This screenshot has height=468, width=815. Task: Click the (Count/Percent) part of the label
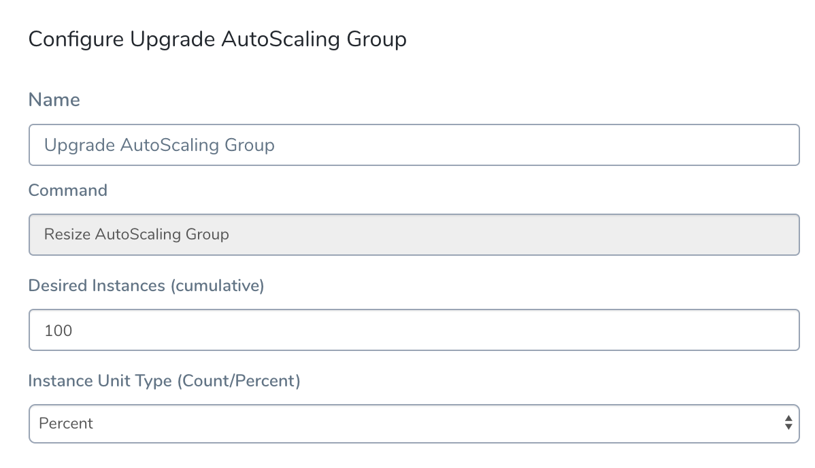pyautogui.click(x=239, y=381)
